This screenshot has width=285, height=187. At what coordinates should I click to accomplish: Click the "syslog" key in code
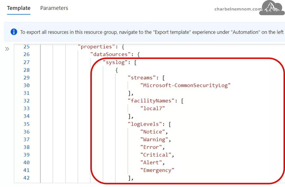[x=115, y=62]
